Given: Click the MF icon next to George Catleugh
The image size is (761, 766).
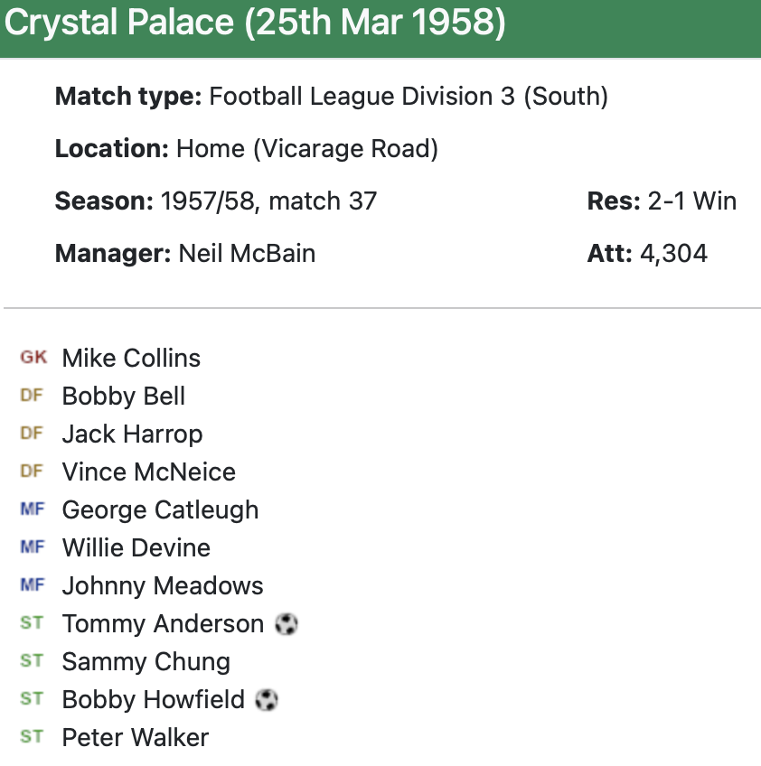Looking at the screenshot, I should [x=32, y=509].
